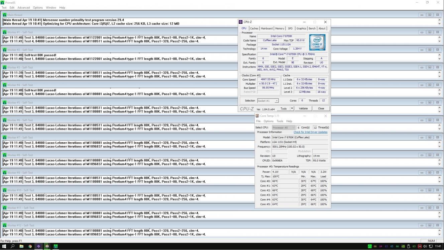Click the Worker #12 window title icon
This screenshot has height=250, width=444.
click(5, 225)
